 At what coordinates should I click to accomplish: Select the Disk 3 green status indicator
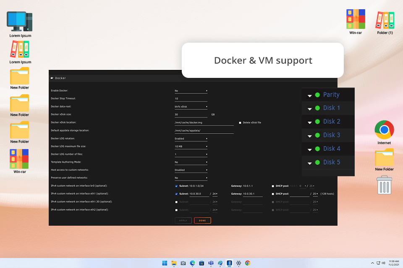click(317, 135)
